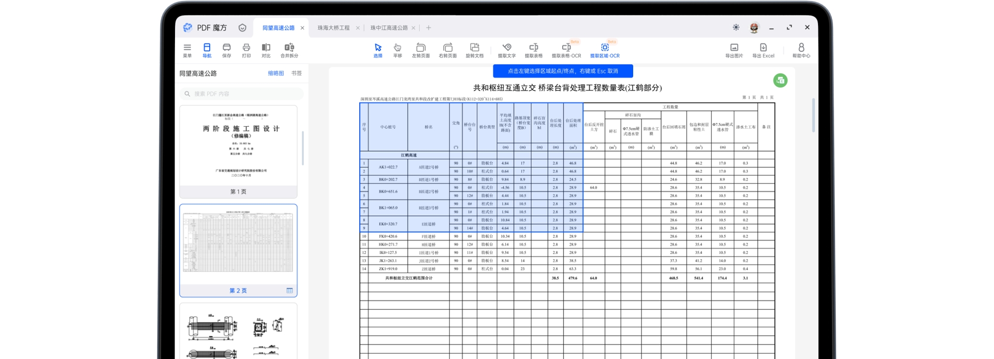
Task: Click the 保存 save icon
Action: pyautogui.click(x=227, y=50)
